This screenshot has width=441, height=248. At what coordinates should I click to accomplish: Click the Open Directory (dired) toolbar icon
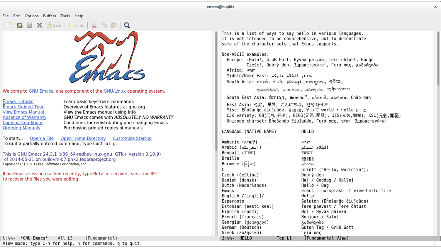(30, 25)
